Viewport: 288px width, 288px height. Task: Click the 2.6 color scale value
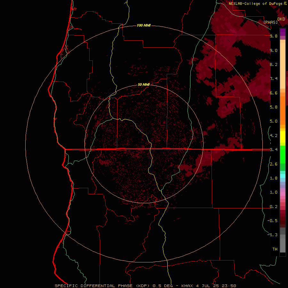pos(274,164)
